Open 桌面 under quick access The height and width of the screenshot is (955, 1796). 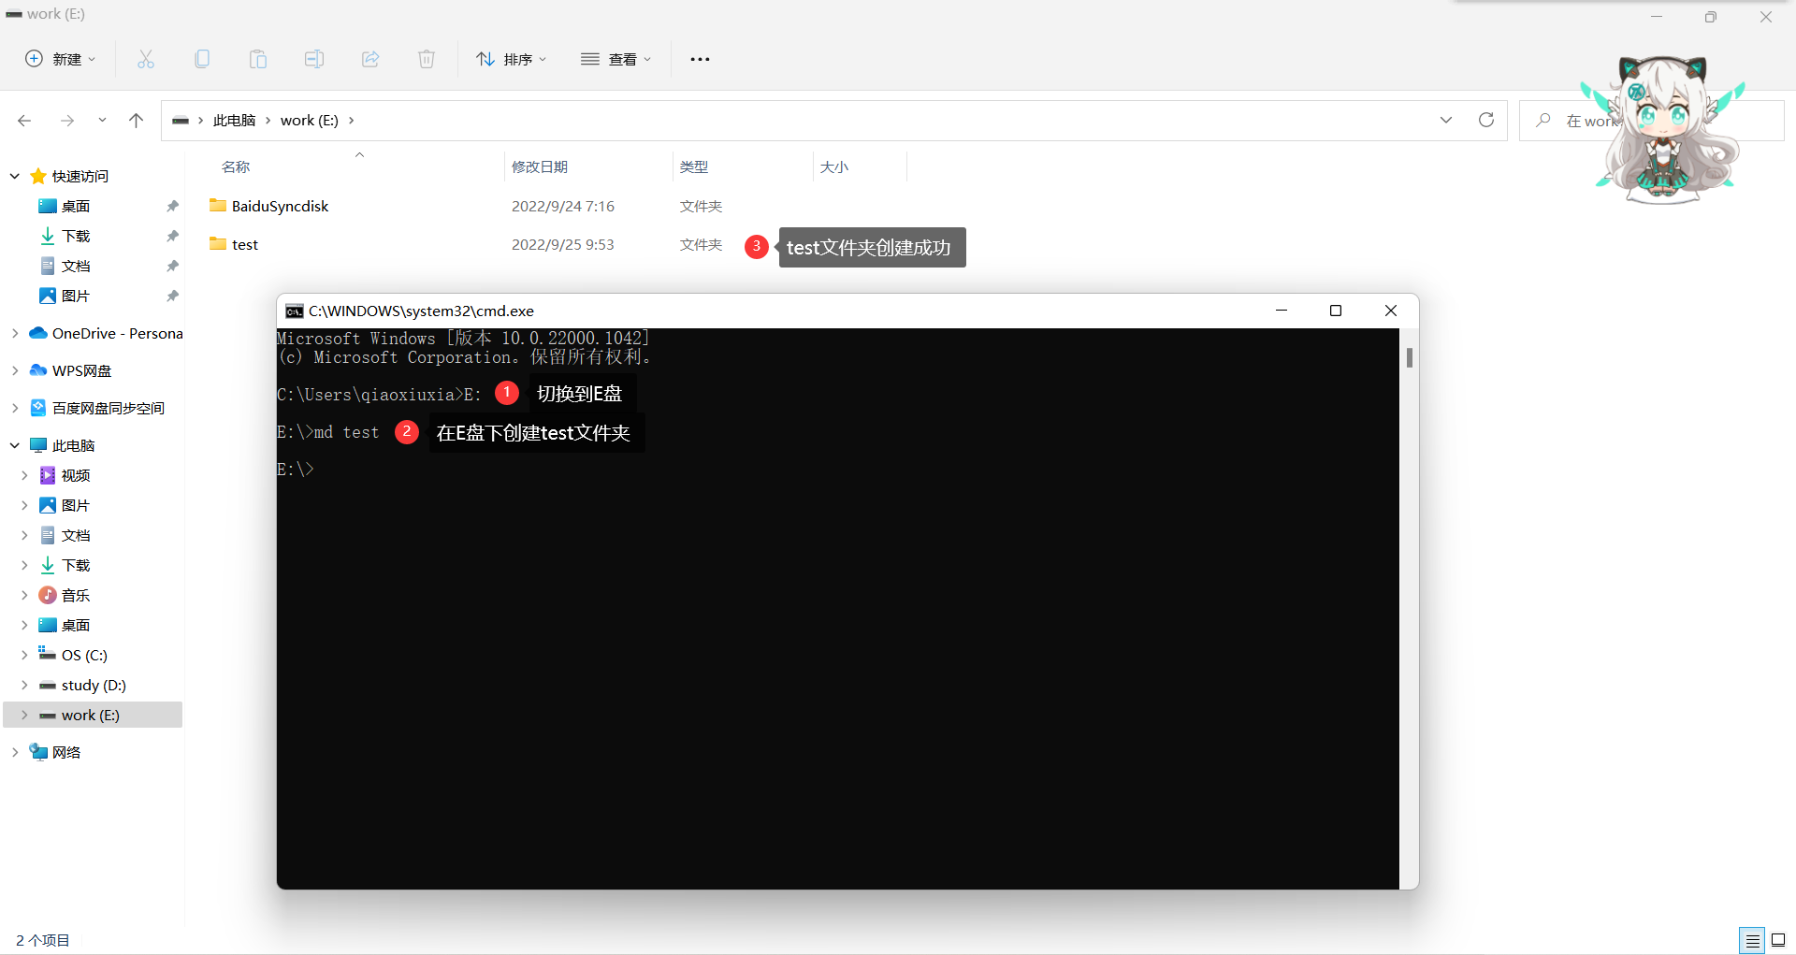(65, 206)
